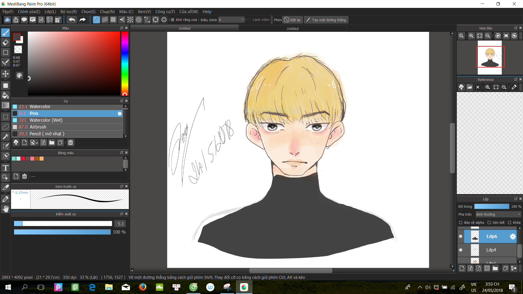Select the Brush tool in left toolbar

(x=5, y=33)
